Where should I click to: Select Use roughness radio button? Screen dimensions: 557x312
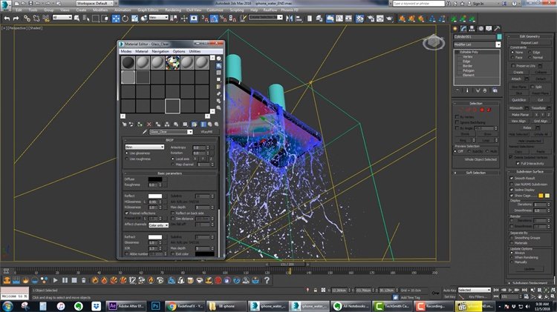pyautogui.click(x=127, y=159)
